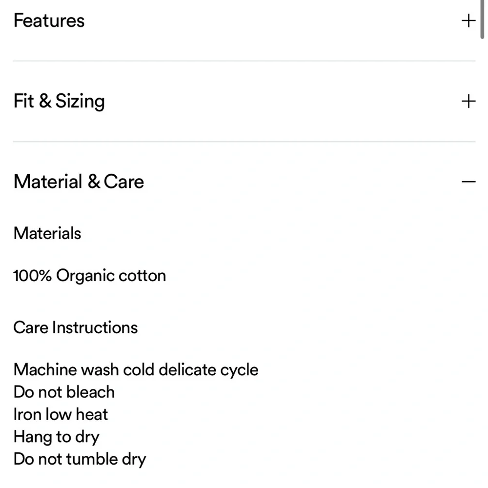Expand the Fit & Sizing heading
The width and height of the screenshot is (488, 488).
click(x=59, y=102)
